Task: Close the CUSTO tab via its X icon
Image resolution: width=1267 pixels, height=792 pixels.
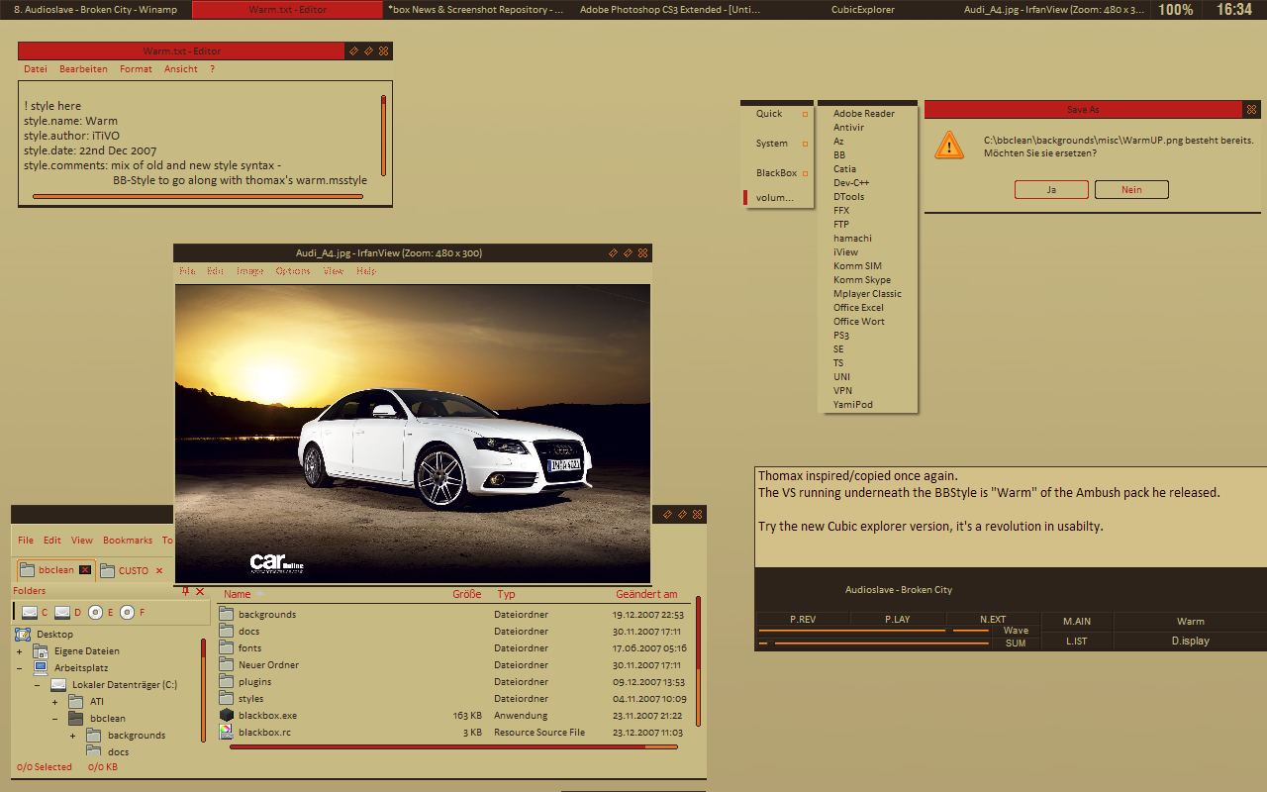Action: pyautogui.click(x=159, y=571)
